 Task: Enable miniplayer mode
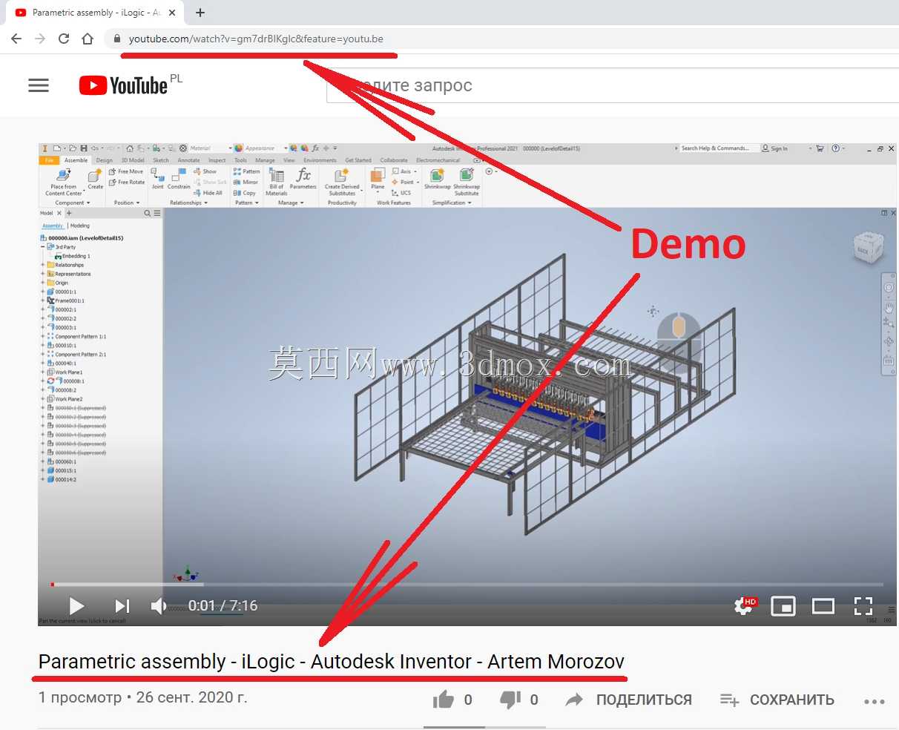click(x=783, y=606)
